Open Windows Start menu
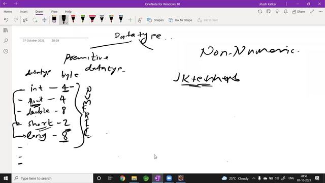Screen dimensions: 325x183 pos(6,178)
